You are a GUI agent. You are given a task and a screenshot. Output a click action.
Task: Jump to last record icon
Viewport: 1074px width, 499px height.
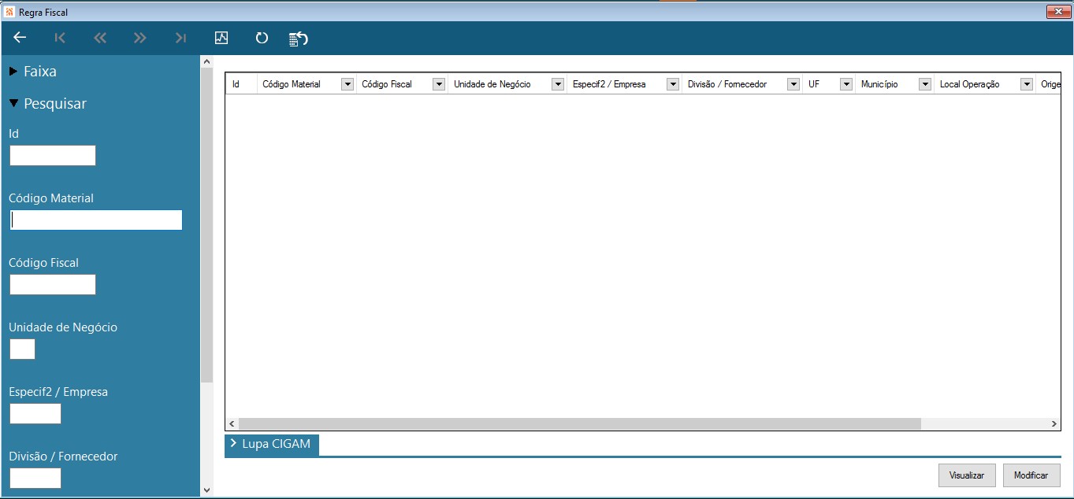[x=180, y=38]
